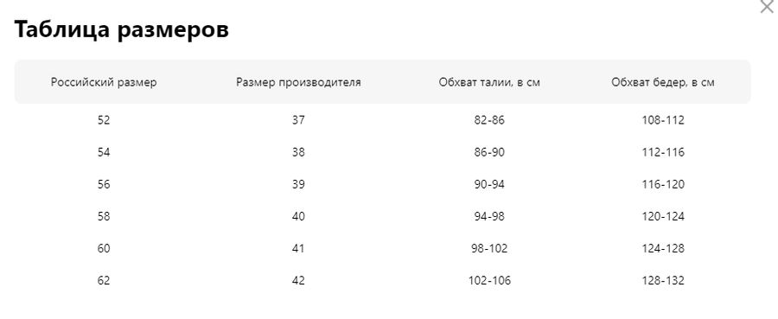The image size is (778, 319).
Task: Click manufacturer size 37 cell
Action: pyautogui.click(x=298, y=120)
